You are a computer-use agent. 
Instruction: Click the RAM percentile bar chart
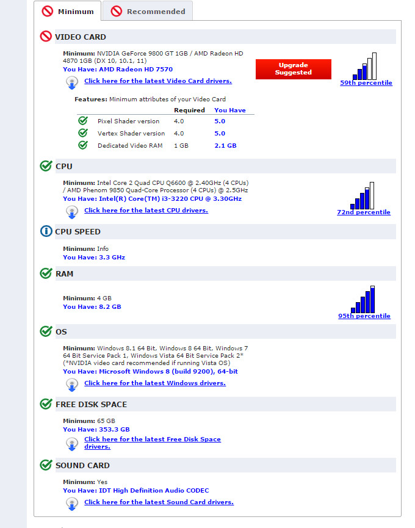pos(364,299)
